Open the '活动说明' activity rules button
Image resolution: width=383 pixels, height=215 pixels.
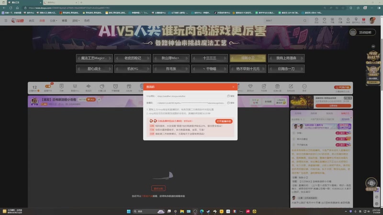(x=362, y=32)
